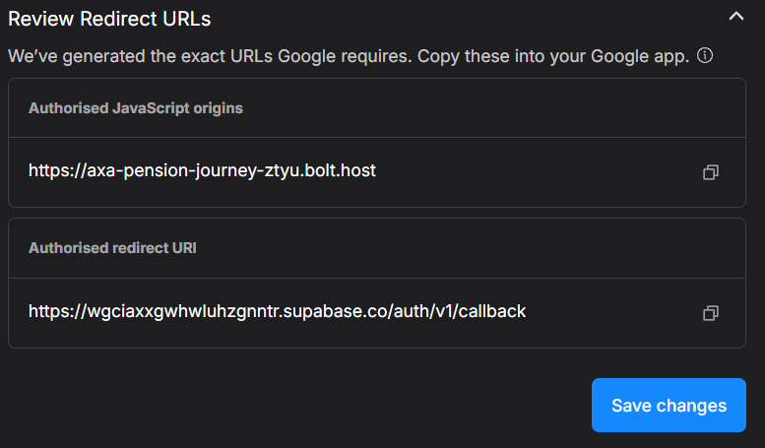Click the info icon beside the description
This screenshot has width=765, height=448.
coord(705,55)
